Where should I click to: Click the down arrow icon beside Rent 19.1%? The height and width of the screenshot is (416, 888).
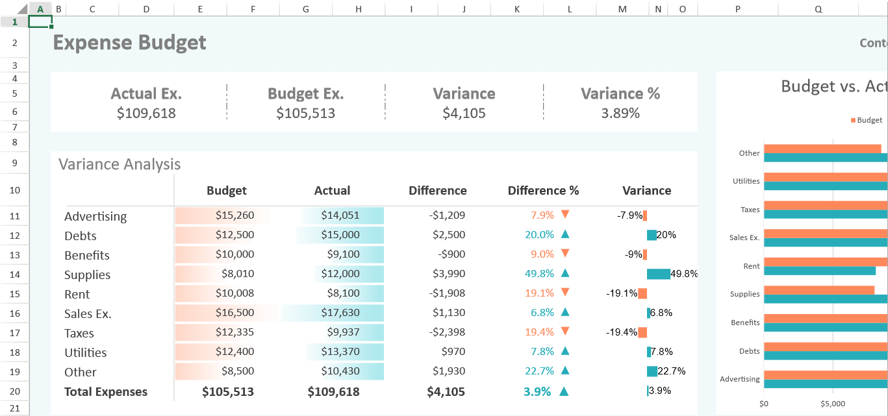coord(565,292)
